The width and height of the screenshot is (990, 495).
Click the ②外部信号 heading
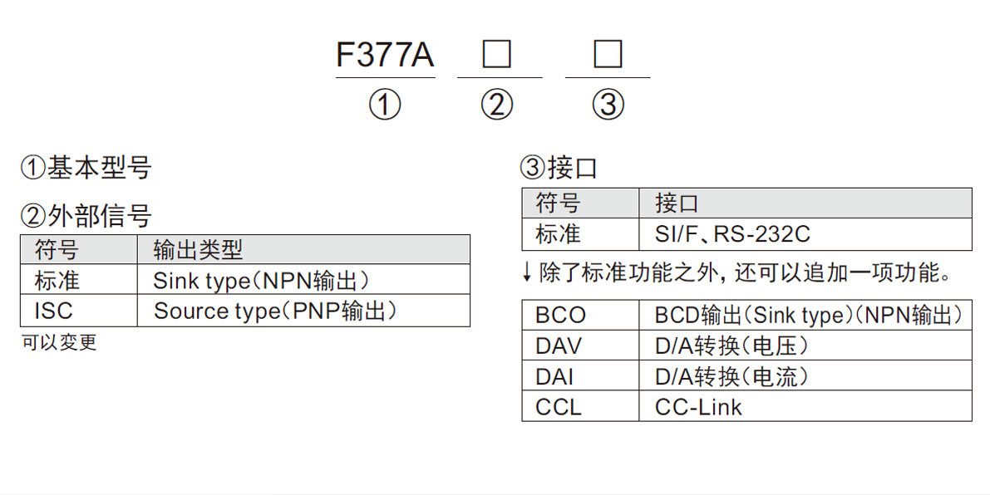pos(86,217)
